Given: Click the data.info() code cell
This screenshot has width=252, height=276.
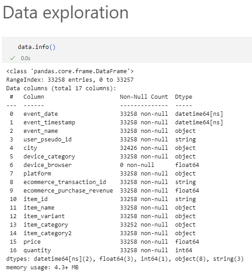Looking at the screenshot, I should pyautogui.click(x=127, y=50).
